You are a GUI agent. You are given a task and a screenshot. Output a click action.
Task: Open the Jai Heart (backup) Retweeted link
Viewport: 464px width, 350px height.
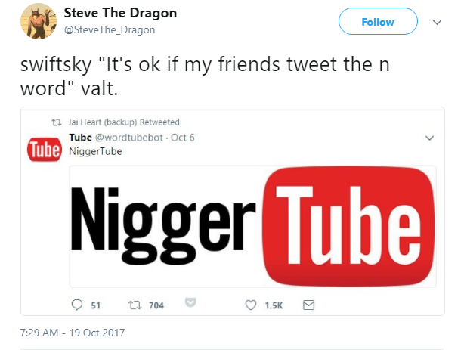point(124,122)
